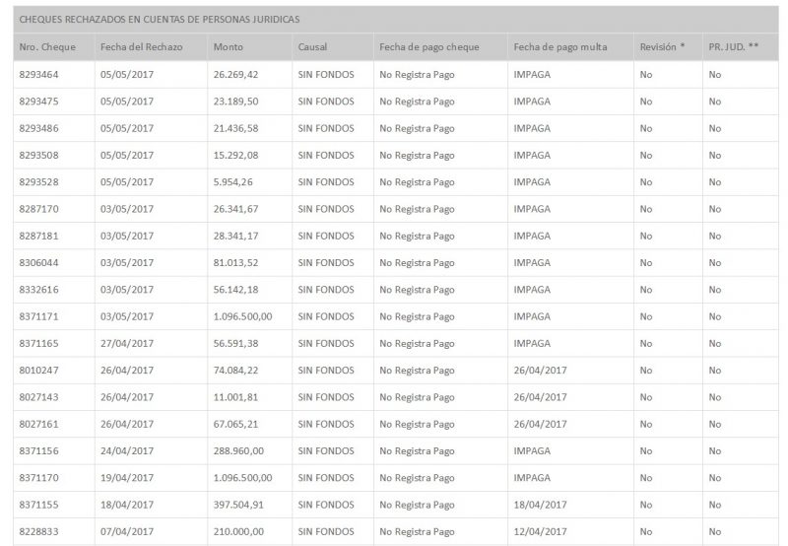The image size is (788, 546).
Task: Click the 'Revisión *' column header
Action: pyautogui.click(x=661, y=46)
